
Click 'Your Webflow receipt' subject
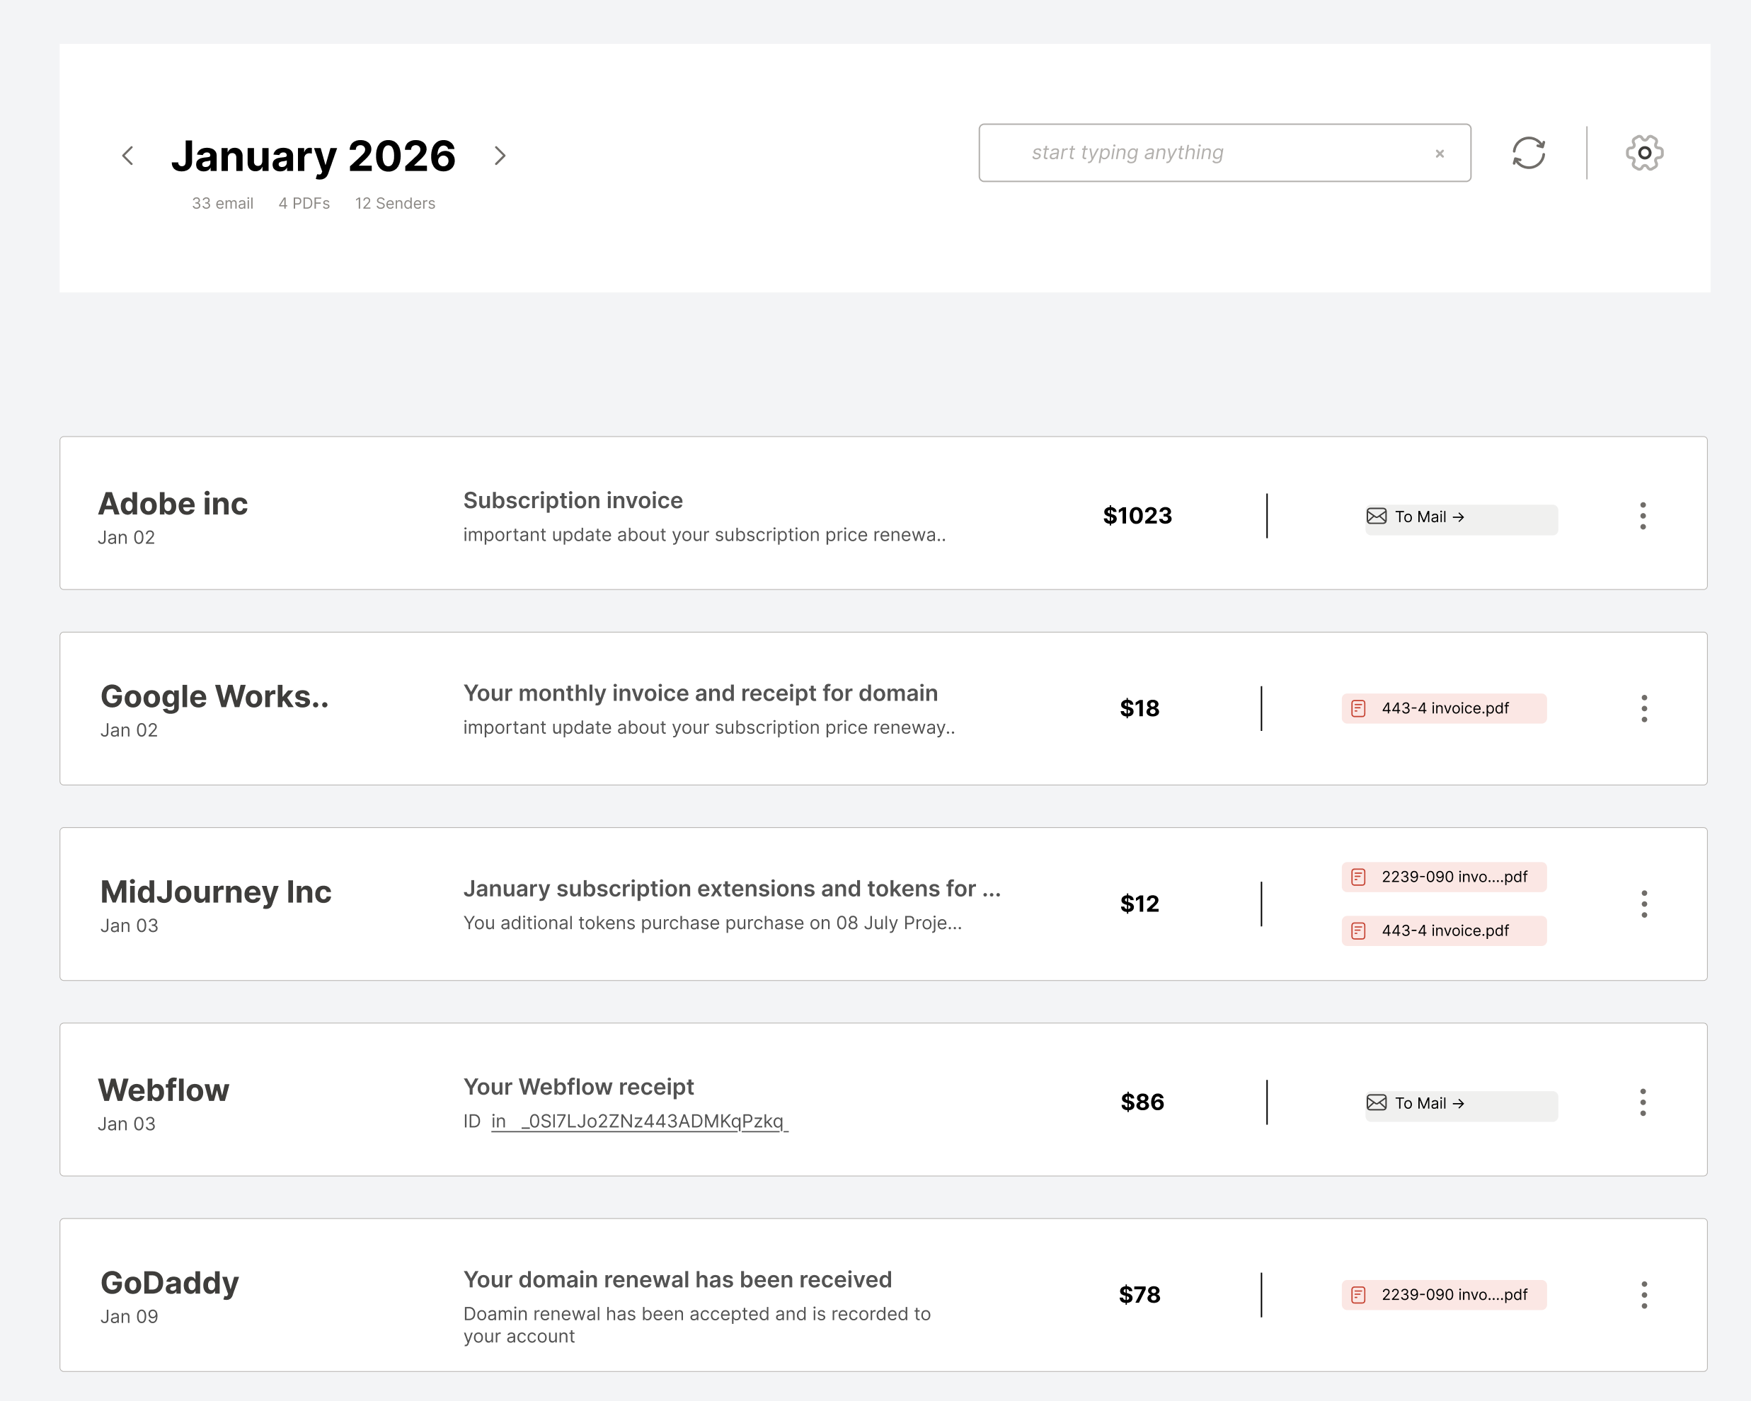[x=578, y=1087]
